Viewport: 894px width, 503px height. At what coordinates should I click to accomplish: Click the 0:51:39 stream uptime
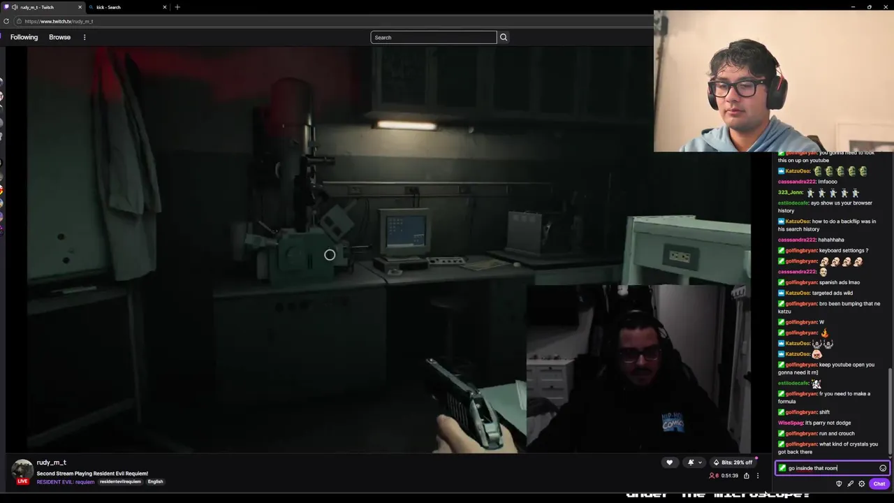[729, 476]
